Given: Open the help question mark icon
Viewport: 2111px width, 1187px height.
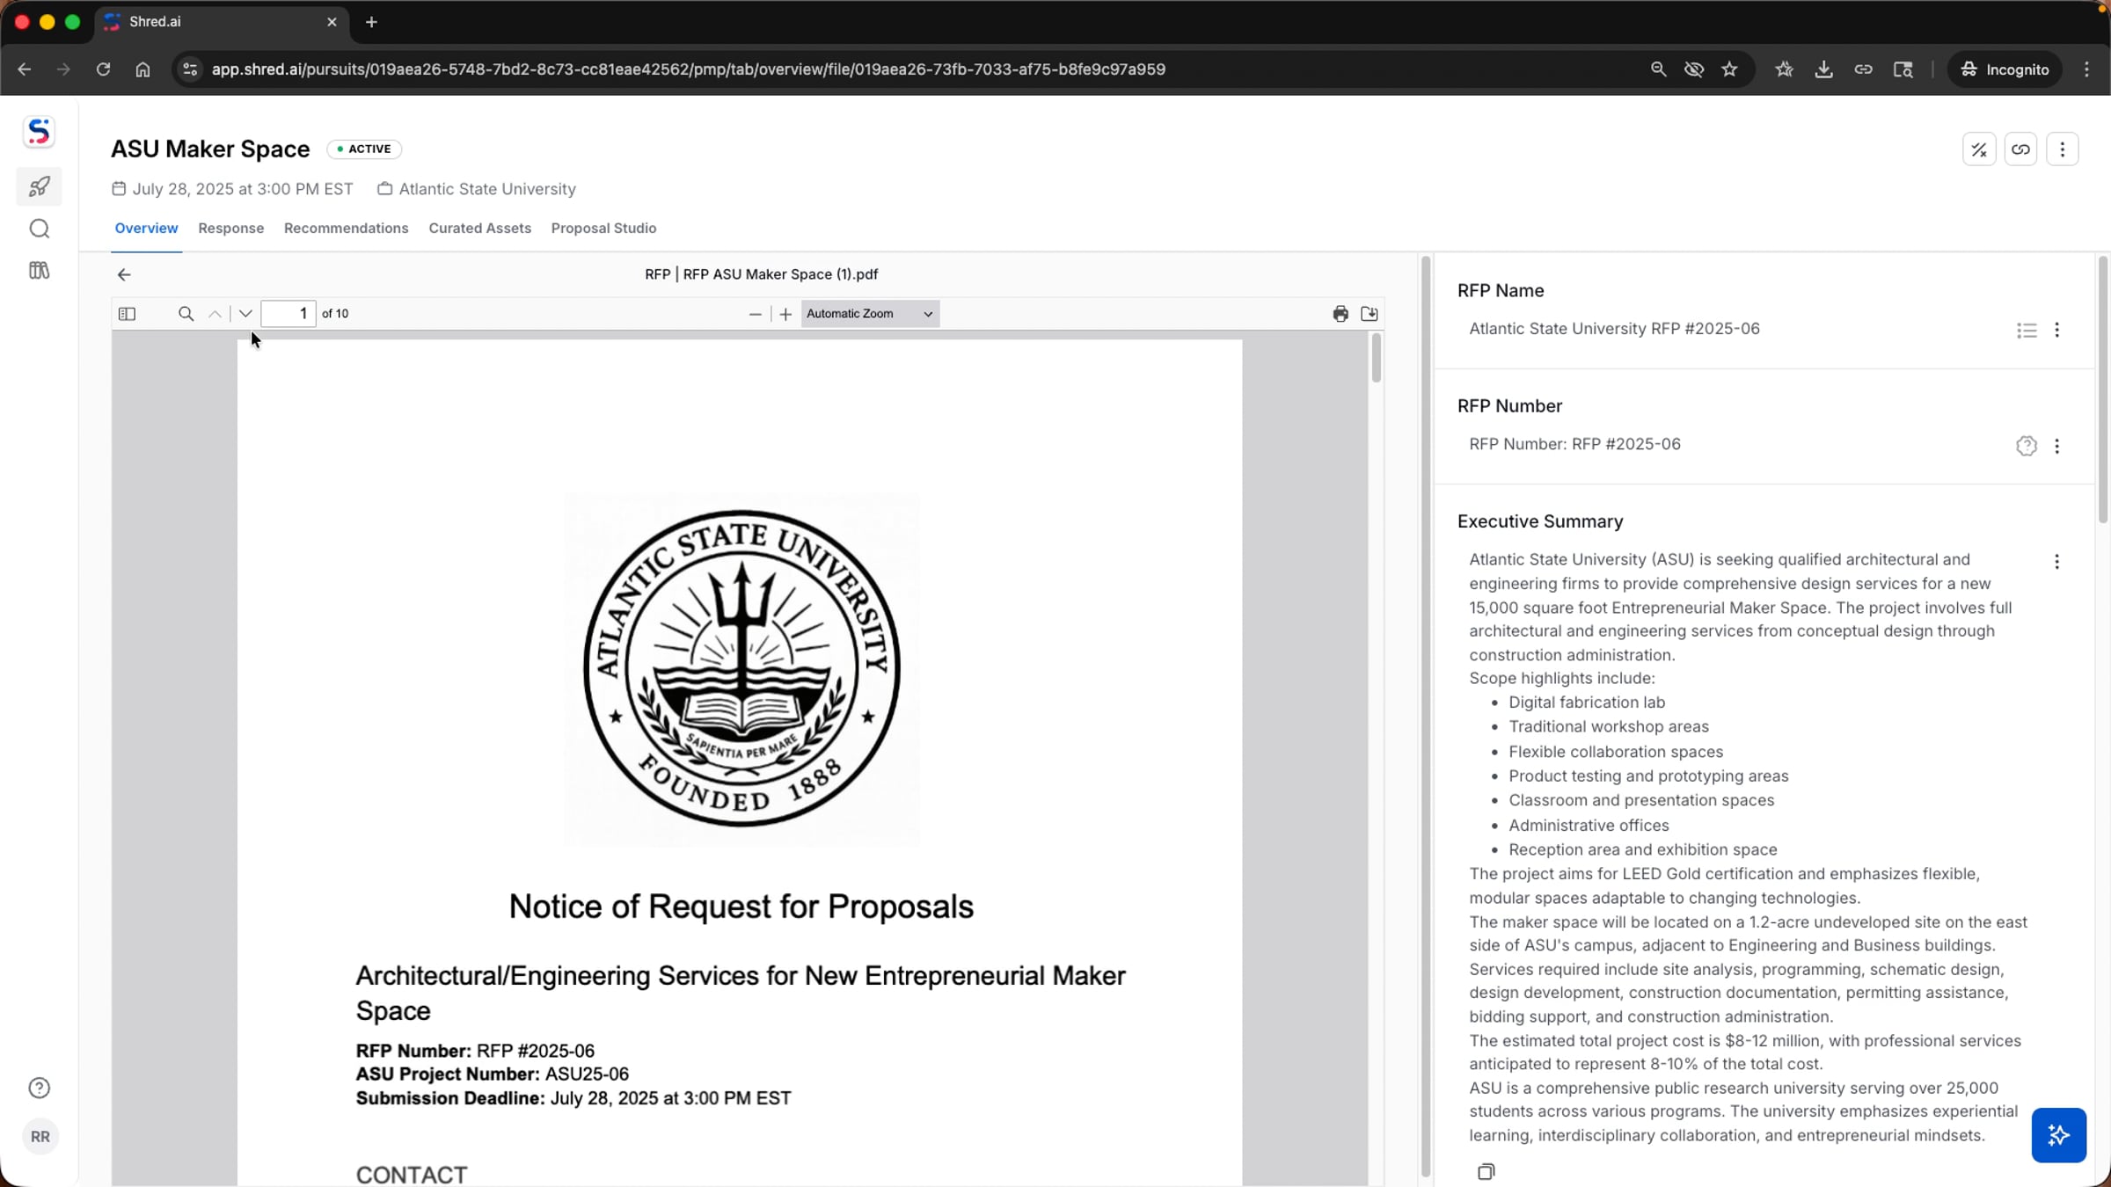Looking at the screenshot, I should 39,1088.
